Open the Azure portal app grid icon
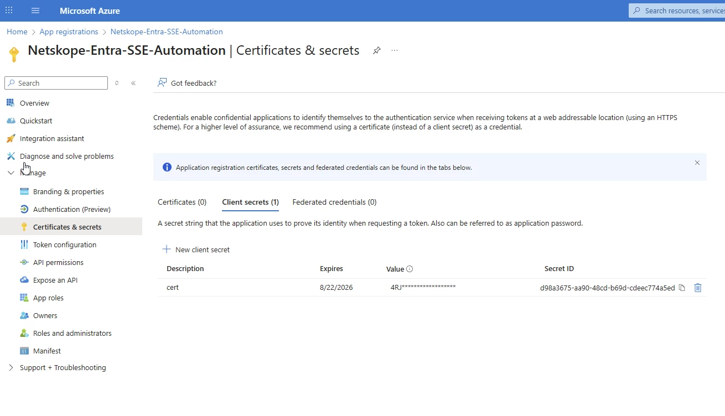The image size is (725, 416). [9, 11]
